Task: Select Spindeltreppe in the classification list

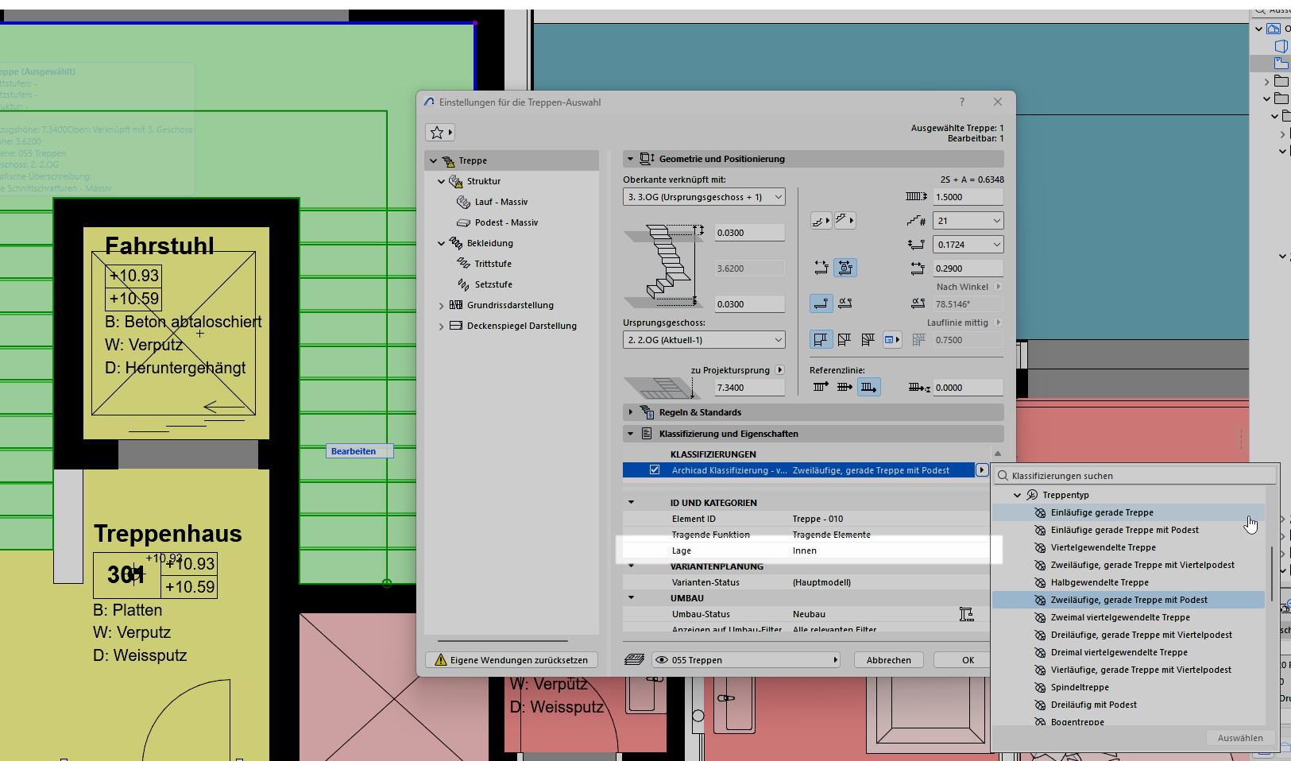Action: click(x=1079, y=687)
